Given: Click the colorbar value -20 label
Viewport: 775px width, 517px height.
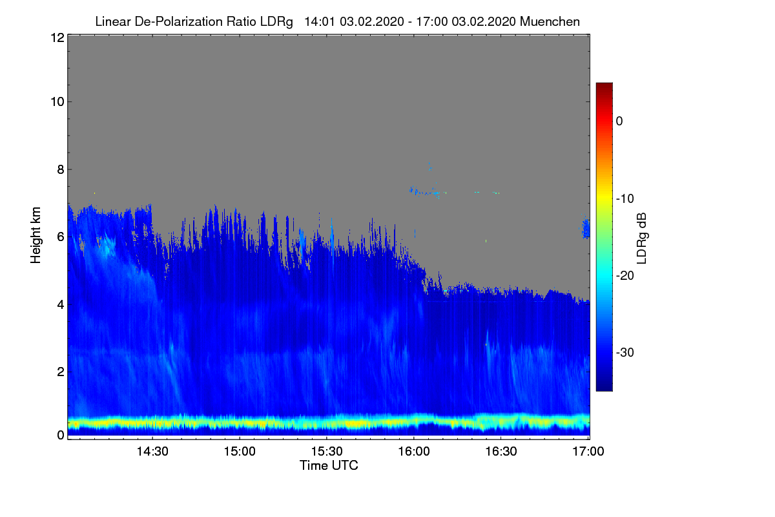Looking at the screenshot, I should tap(625, 275).
